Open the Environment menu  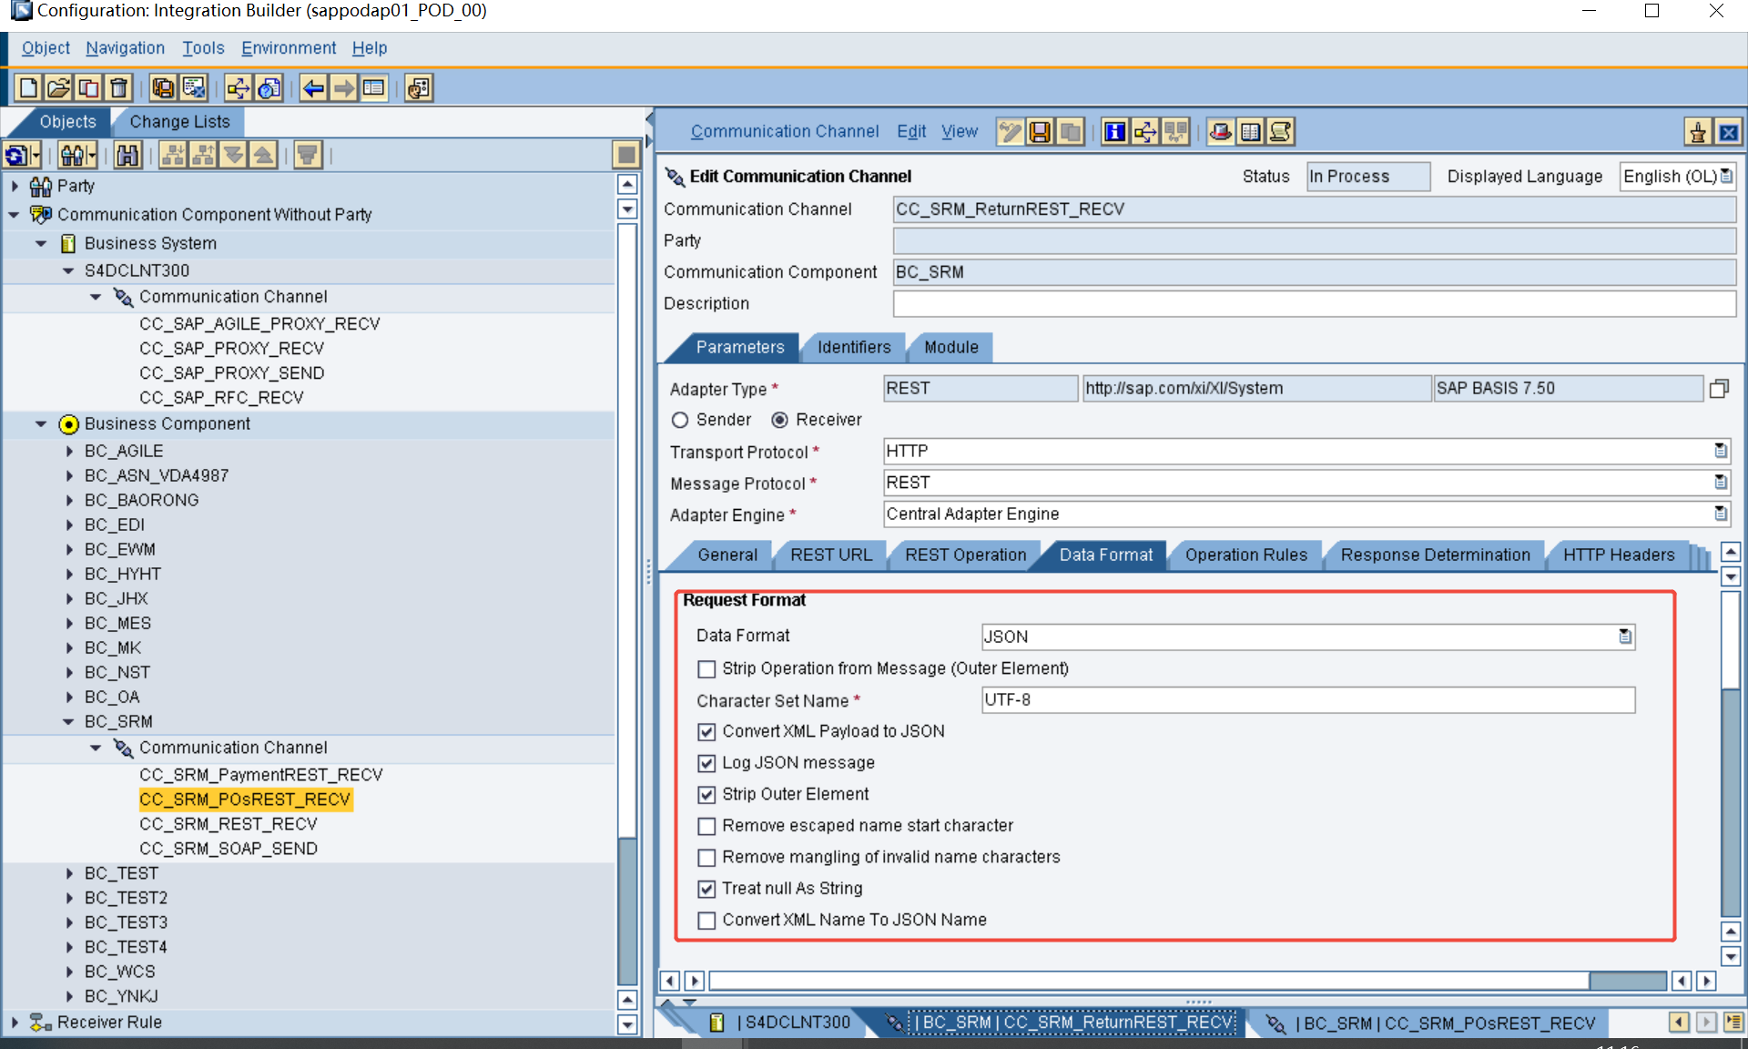tap(289, 48)
